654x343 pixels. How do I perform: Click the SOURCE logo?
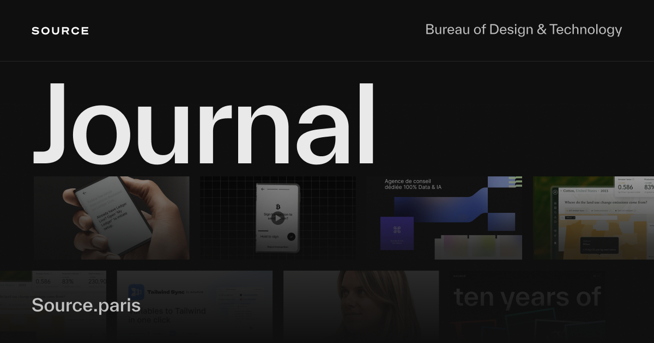point(60,31)
